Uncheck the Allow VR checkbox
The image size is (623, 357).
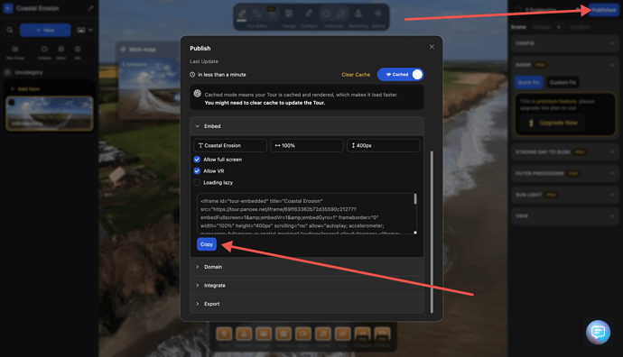coord(197,171)
